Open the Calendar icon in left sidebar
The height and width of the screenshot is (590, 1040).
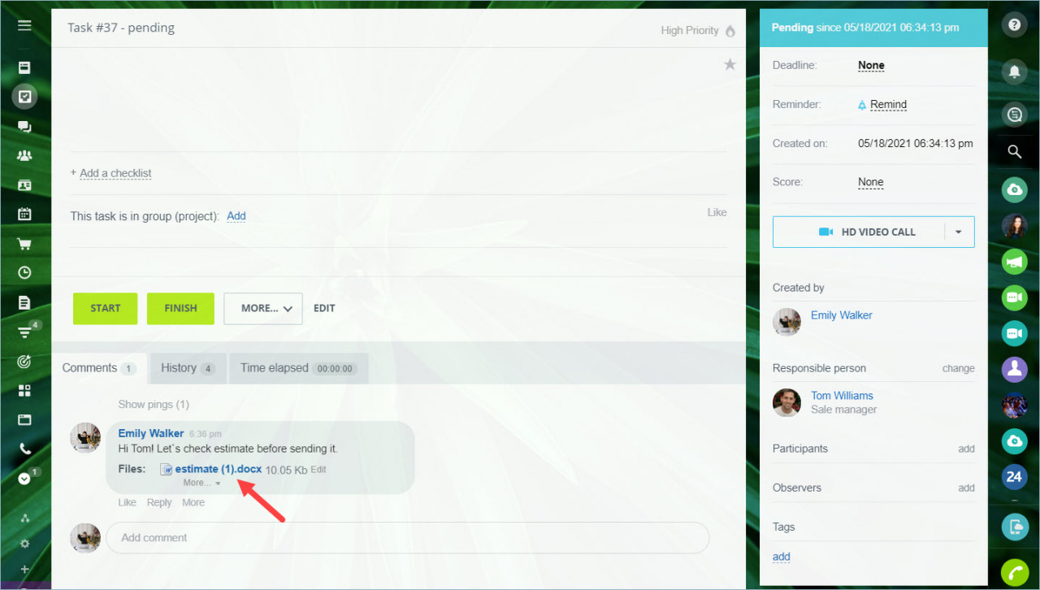click(x=24, y=215)
